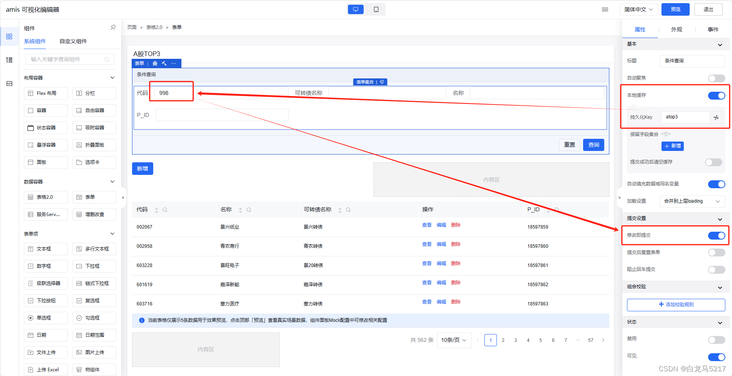The width and height of the screenshot is (732, 376).
Task: Click the search icon in component search box
Action: (107, 60)
